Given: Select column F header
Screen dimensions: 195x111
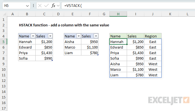Looking at the screenshot, I should point(90,14).
